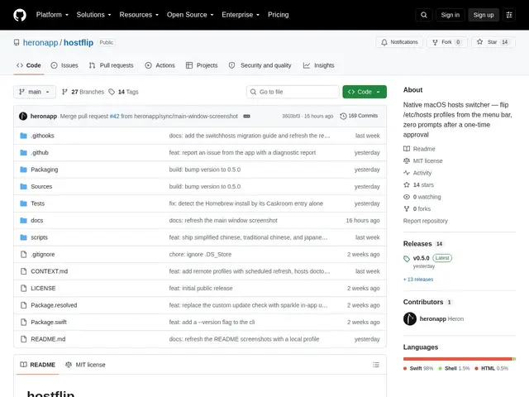Open the green Code dropdown button

tap(365, 92)
